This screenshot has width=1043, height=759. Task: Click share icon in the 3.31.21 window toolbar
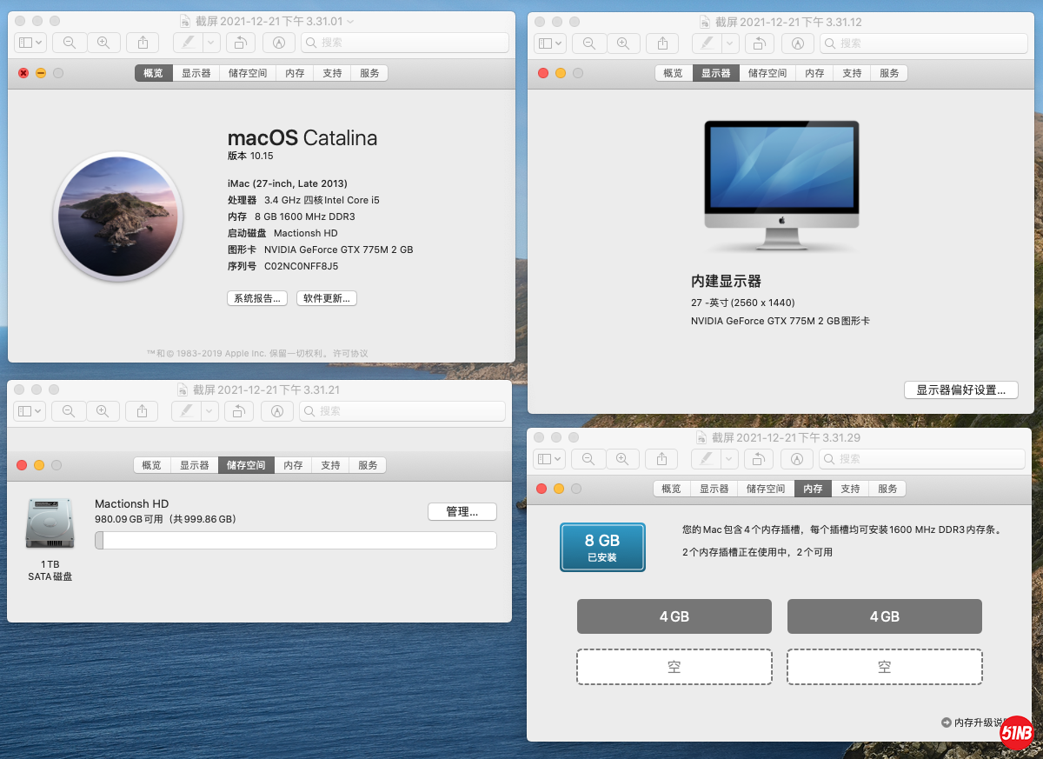coord(143,411)
